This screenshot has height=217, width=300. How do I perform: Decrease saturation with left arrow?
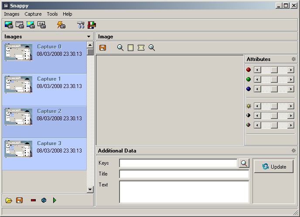point(257,125)
